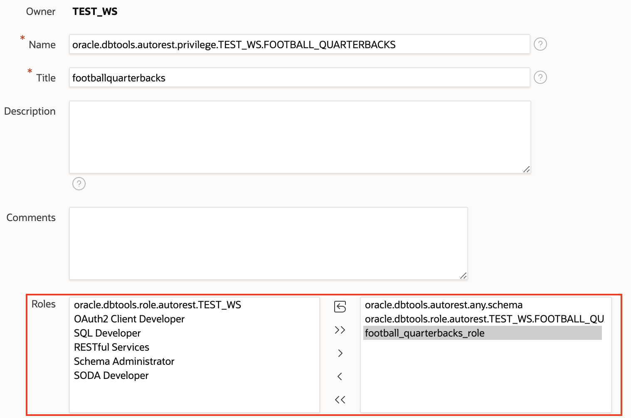This screenshot has height=418, width=631.
Task: Grant the selected role with single right arrow
Action: 340,353
